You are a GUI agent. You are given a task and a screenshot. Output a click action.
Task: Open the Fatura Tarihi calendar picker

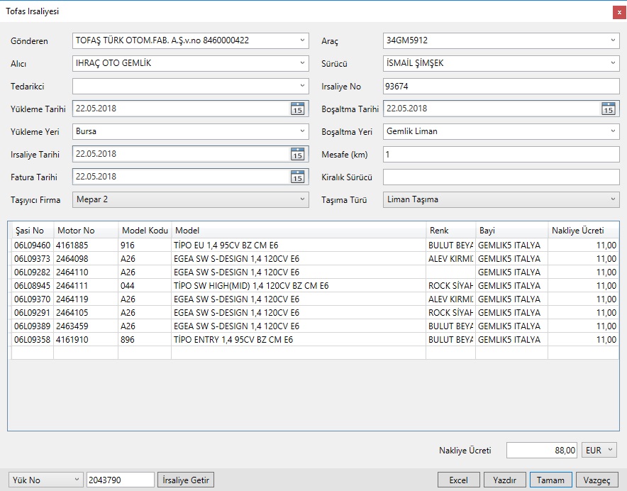click(297, 177)
